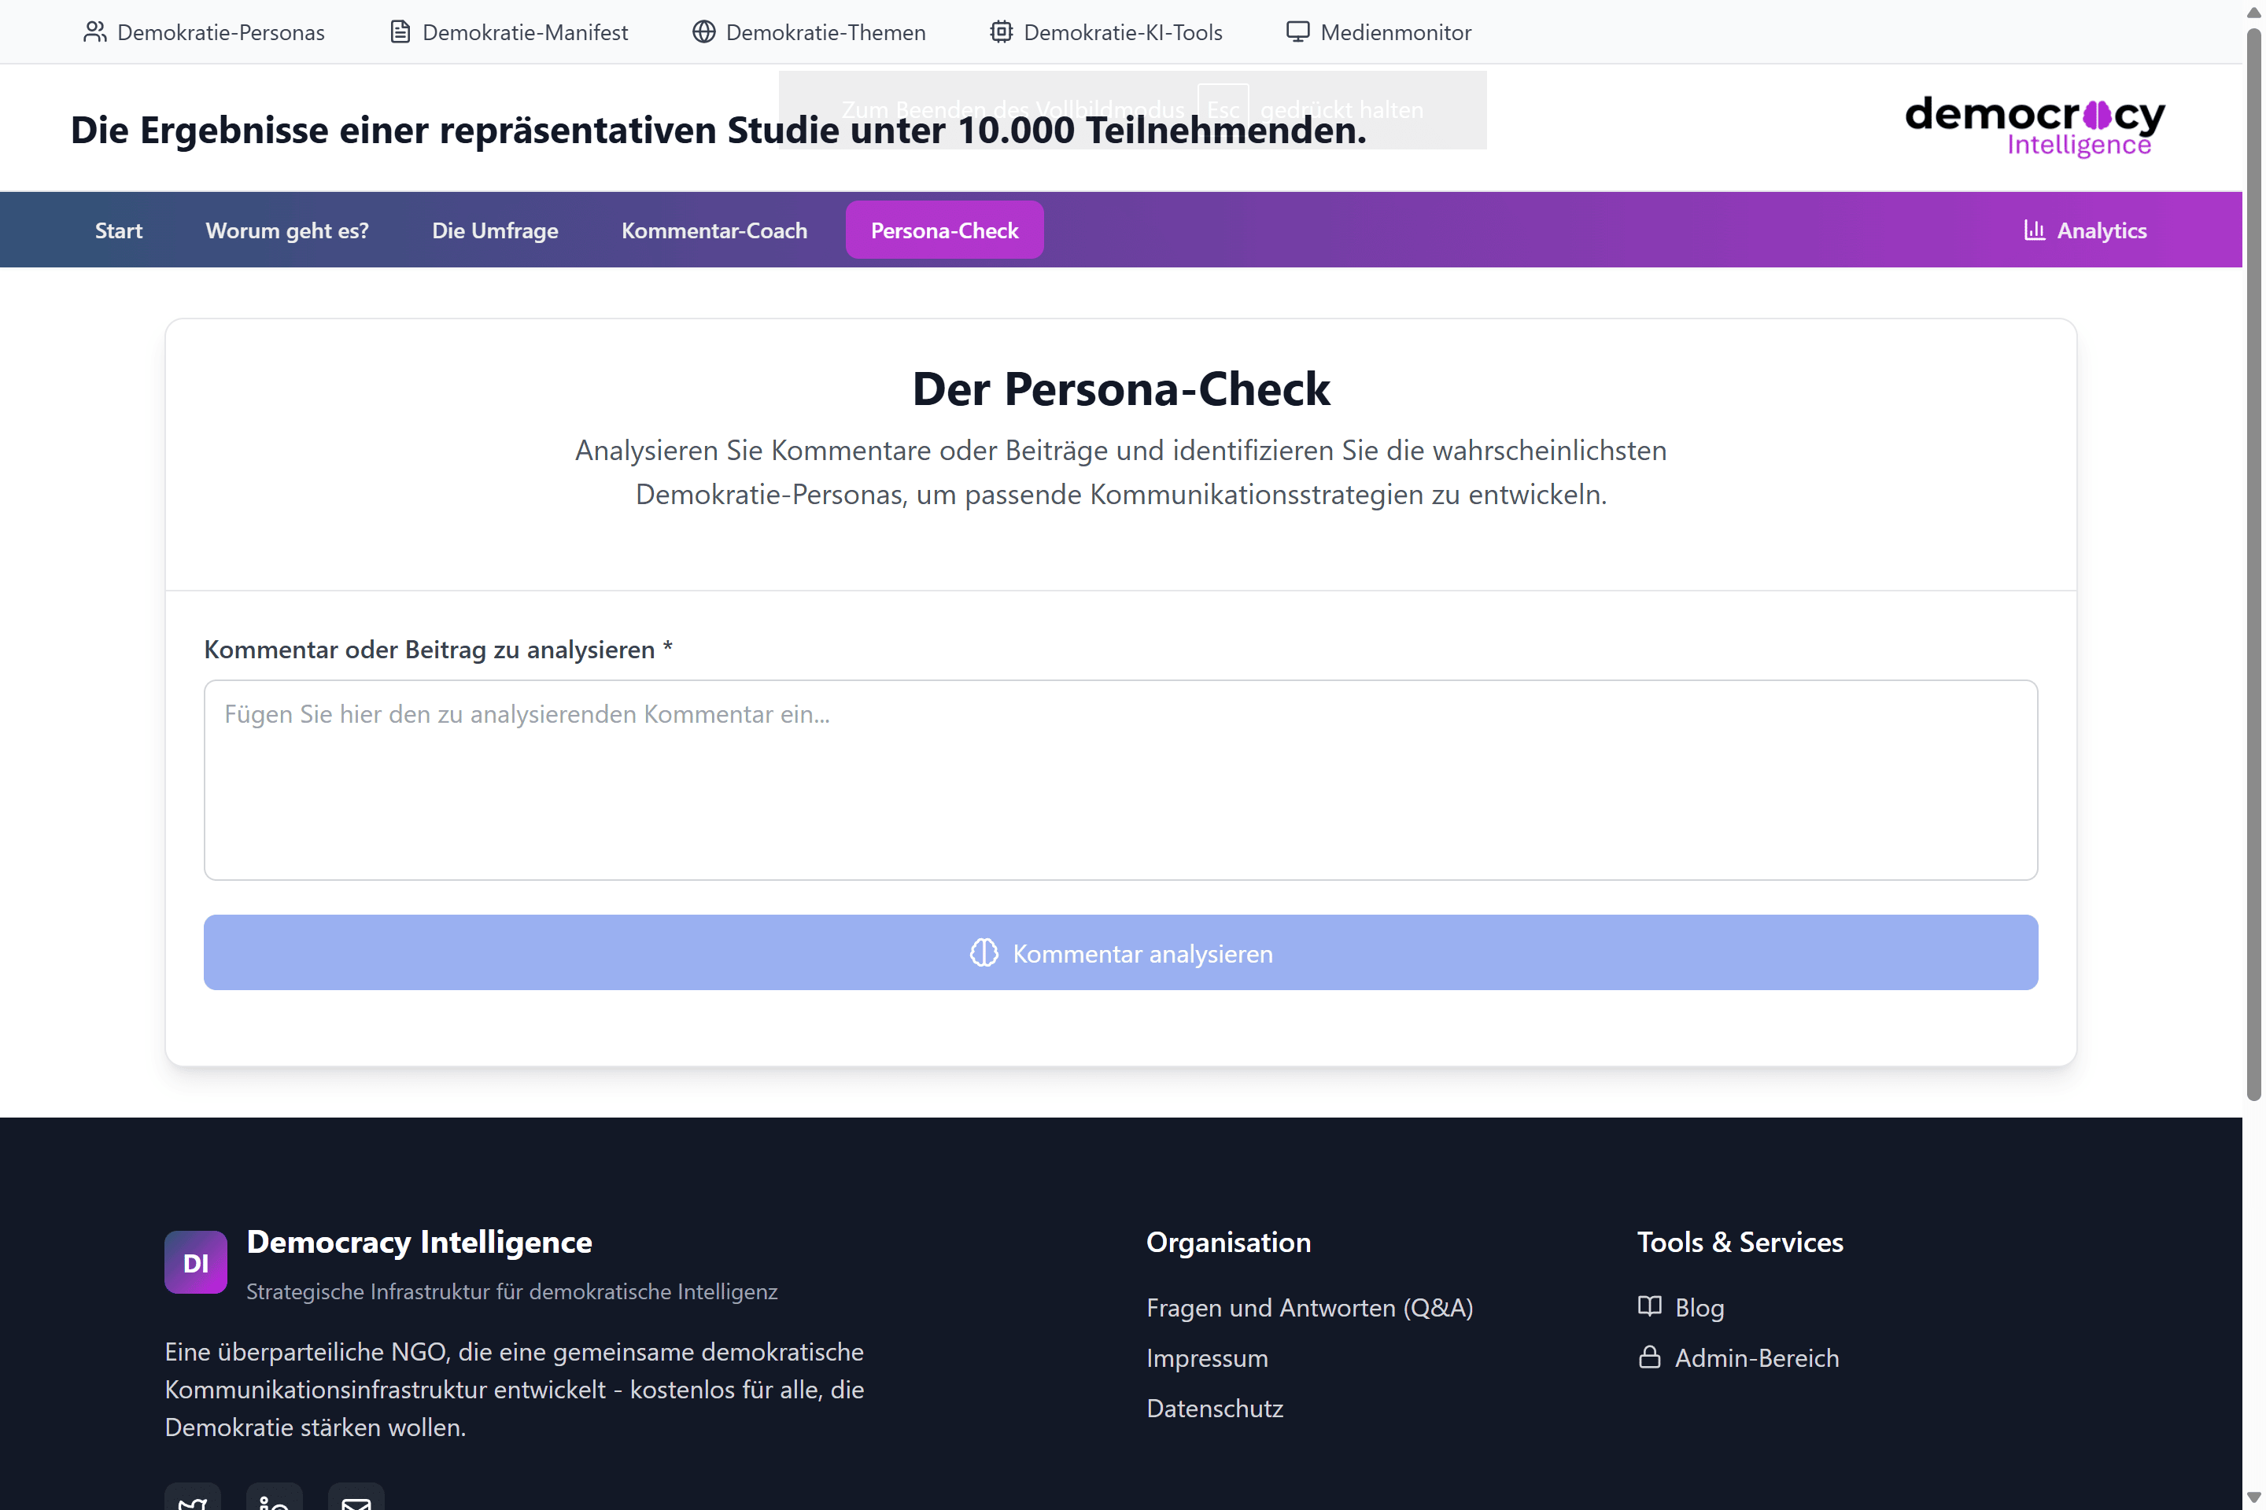Switch to Die Umfrage tab

[495, 230]
